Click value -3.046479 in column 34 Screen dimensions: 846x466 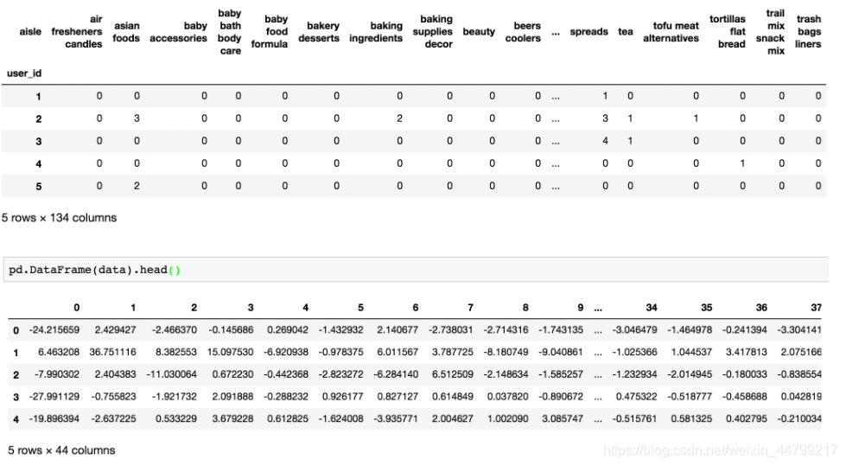click(634, 330)
